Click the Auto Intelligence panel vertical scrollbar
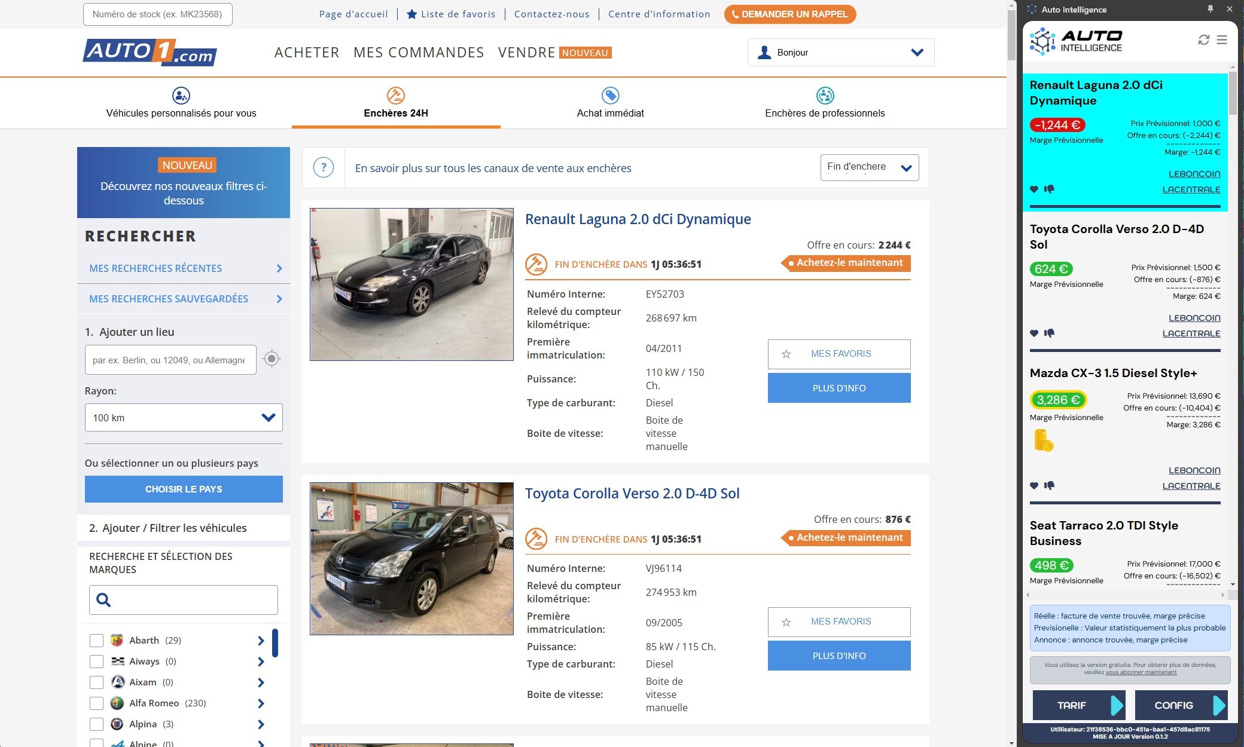The width and height of the screenshot is (1244, 747). point(1232,93)
